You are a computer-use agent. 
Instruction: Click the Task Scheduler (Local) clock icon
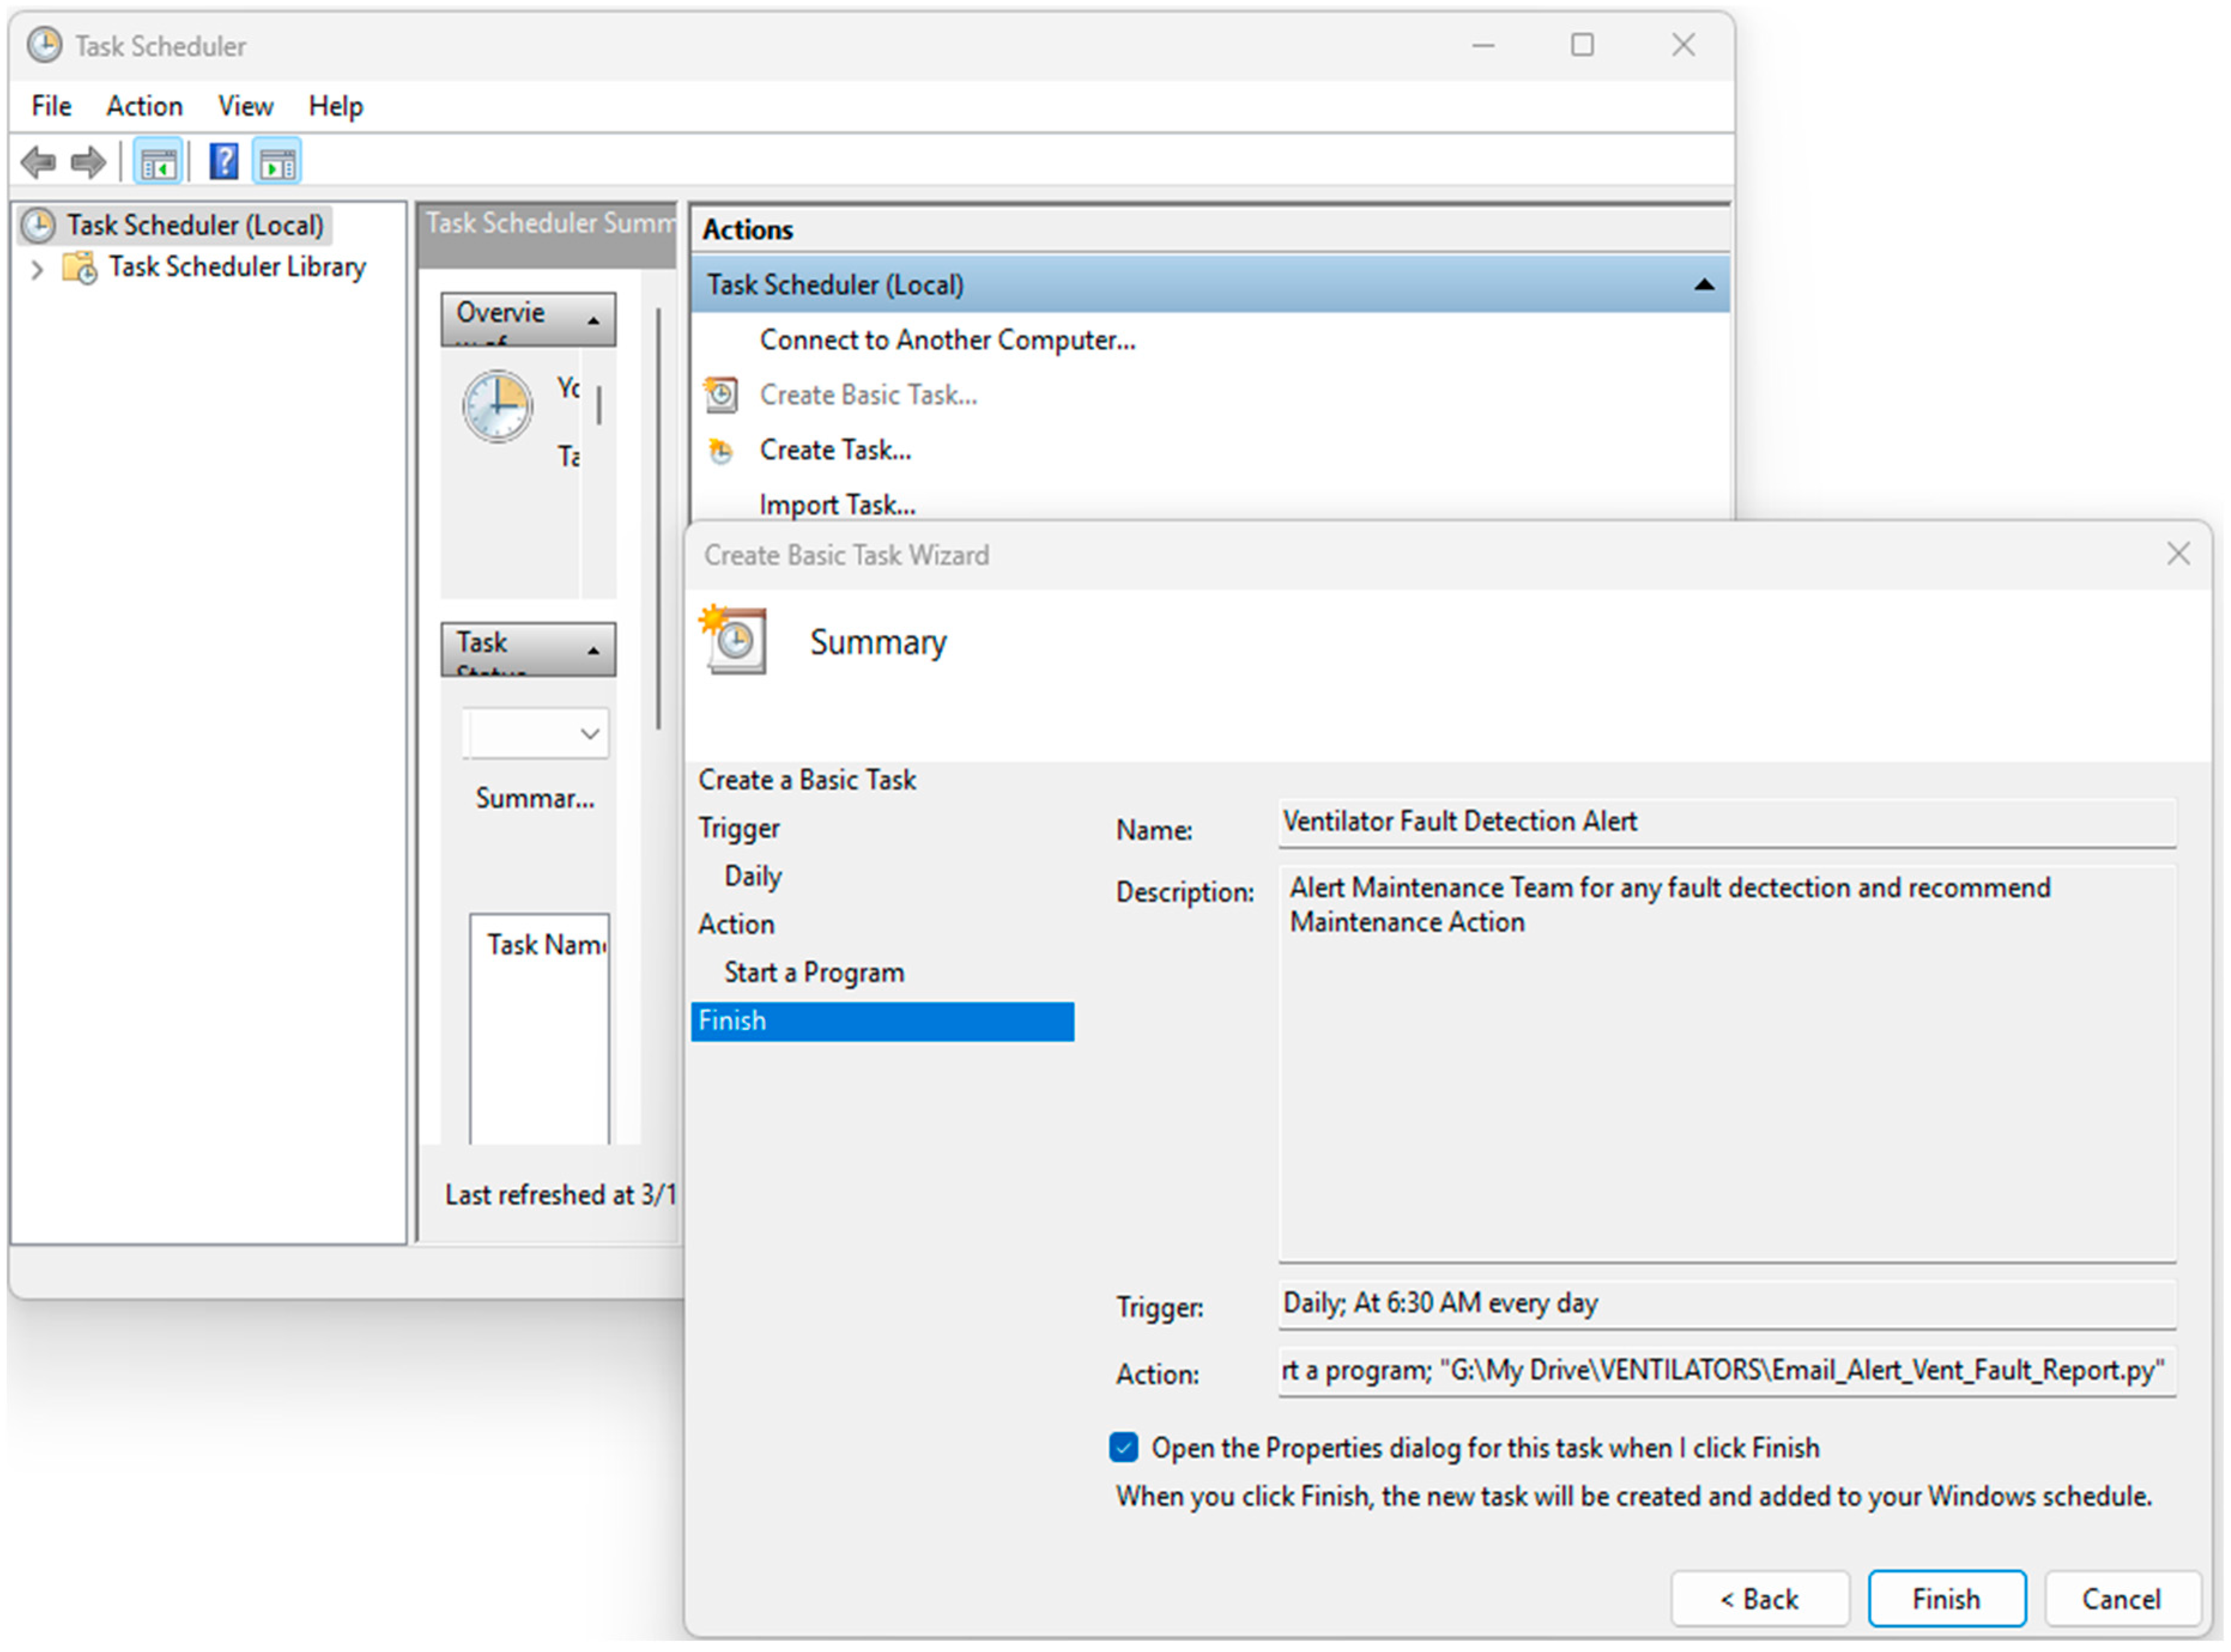point(39,226)
